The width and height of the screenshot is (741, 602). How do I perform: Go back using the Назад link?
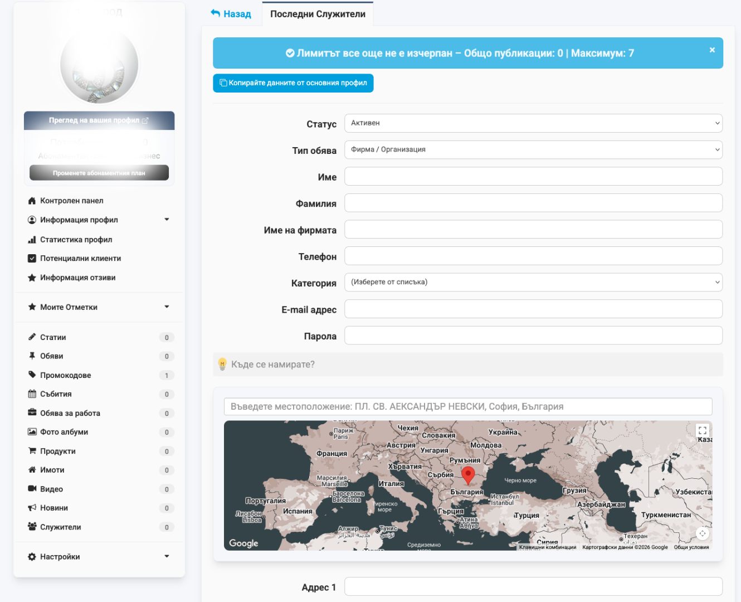tap(231, 14)
